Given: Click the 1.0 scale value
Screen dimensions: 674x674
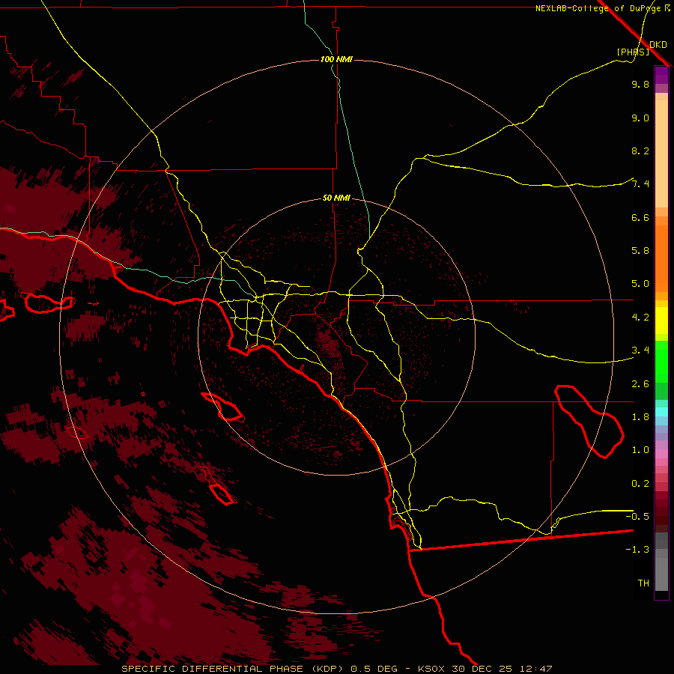Looking at the screenshot, I should pos(640,449).
